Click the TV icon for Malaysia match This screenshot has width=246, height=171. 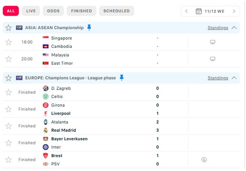click(x=212, y=59)
